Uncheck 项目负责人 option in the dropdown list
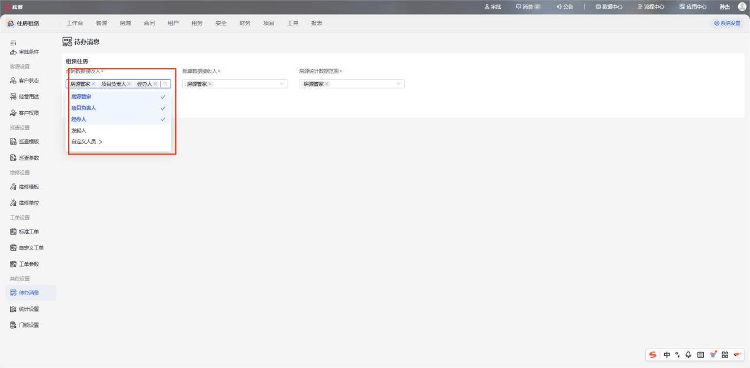Viewport: 750px width, 368px height. (118, 108)
